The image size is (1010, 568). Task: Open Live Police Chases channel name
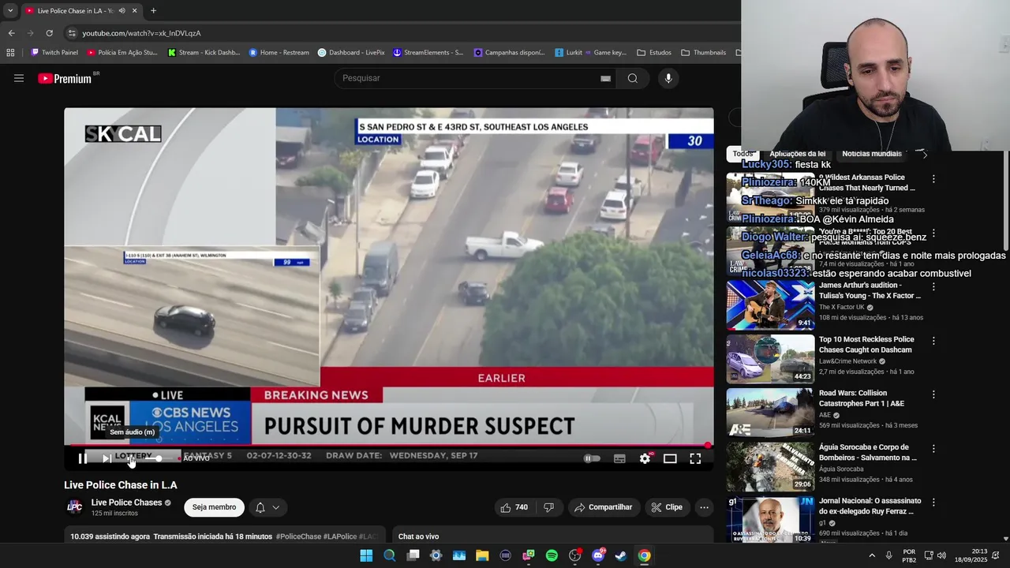[x=126, y=503]
